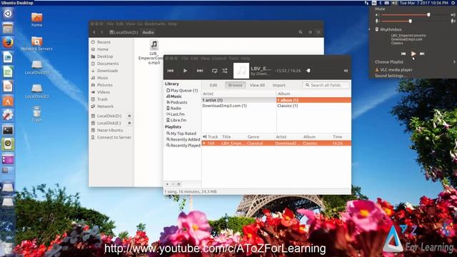The image size is (457, 257).
Task: Toggle Mute in sound menu
Action: 380,9
